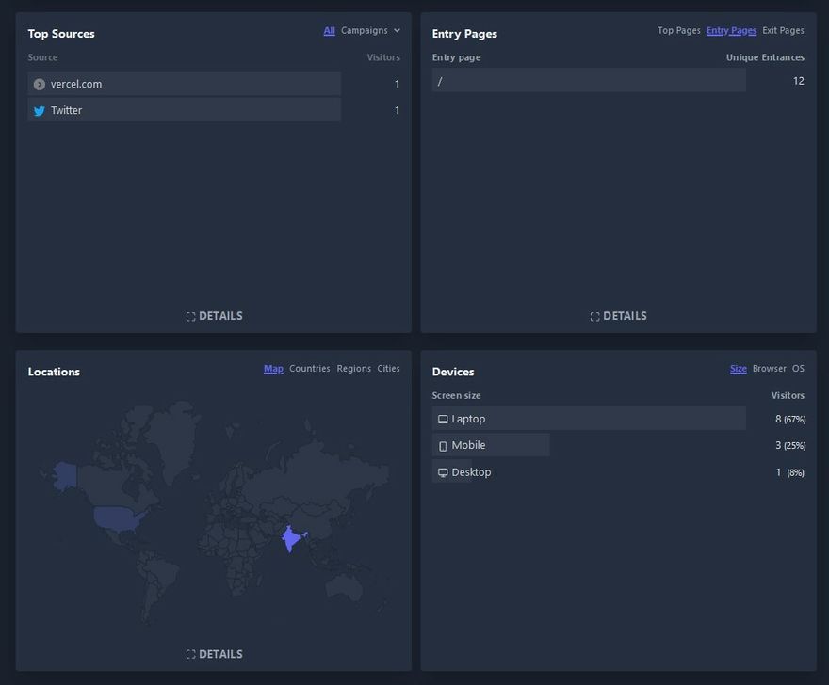The width and height of the screenshot is (829, 685).
Task: Click the vercel.com source favicon icon
Action: (39, 84)
